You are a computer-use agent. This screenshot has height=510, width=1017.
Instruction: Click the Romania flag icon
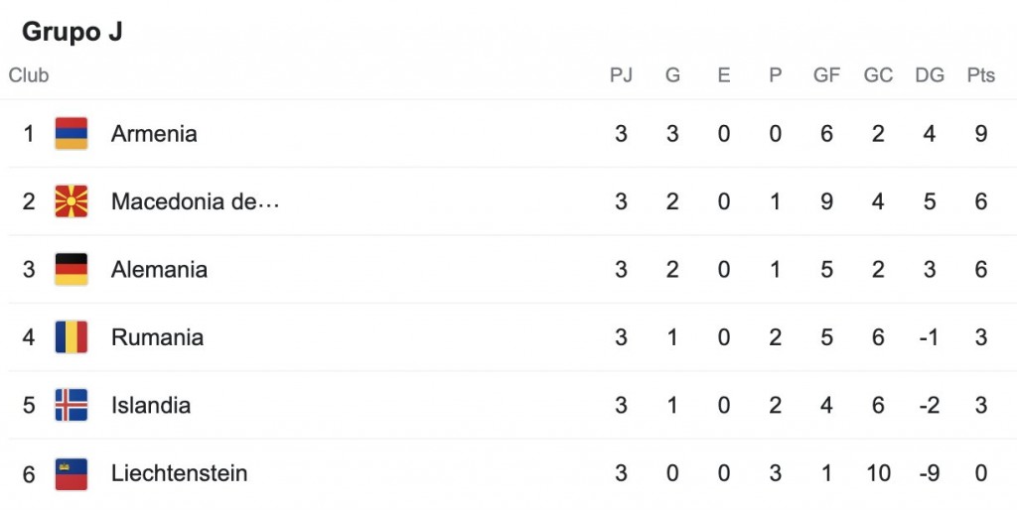[x=72, y=337]
